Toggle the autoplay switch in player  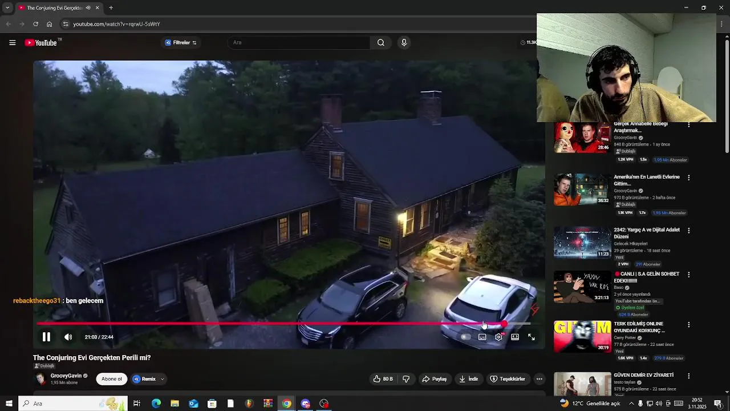pos(465,337)
